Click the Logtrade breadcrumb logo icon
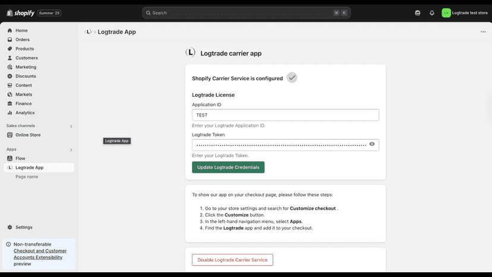The width and height of the screenshot is (492, 277). [88, 32]
